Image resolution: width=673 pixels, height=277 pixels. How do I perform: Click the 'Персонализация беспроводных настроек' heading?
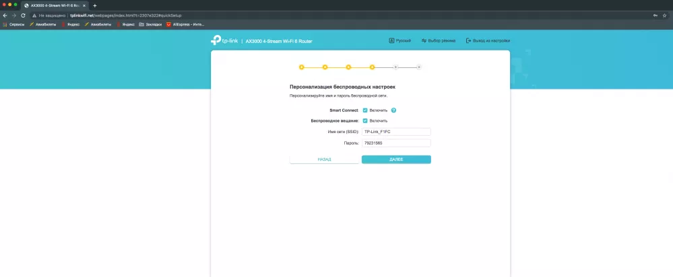(x=342, y=87)
